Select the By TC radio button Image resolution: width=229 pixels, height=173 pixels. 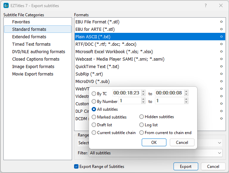coord(94,93)
